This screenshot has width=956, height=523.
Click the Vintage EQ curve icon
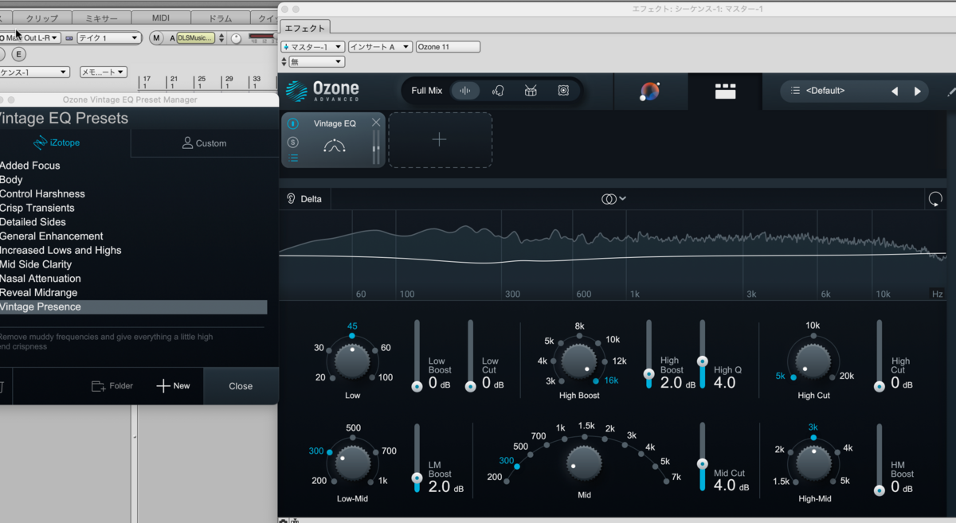pos(335,146)
